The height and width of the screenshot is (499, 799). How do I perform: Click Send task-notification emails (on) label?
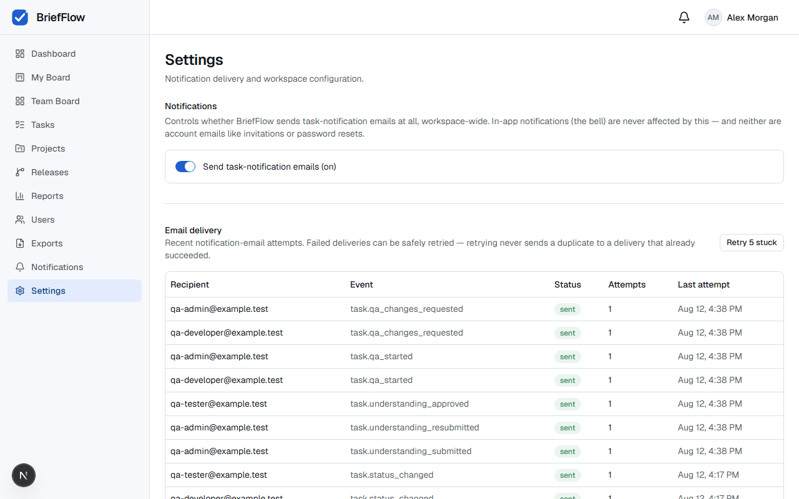[x=270, y=167]
